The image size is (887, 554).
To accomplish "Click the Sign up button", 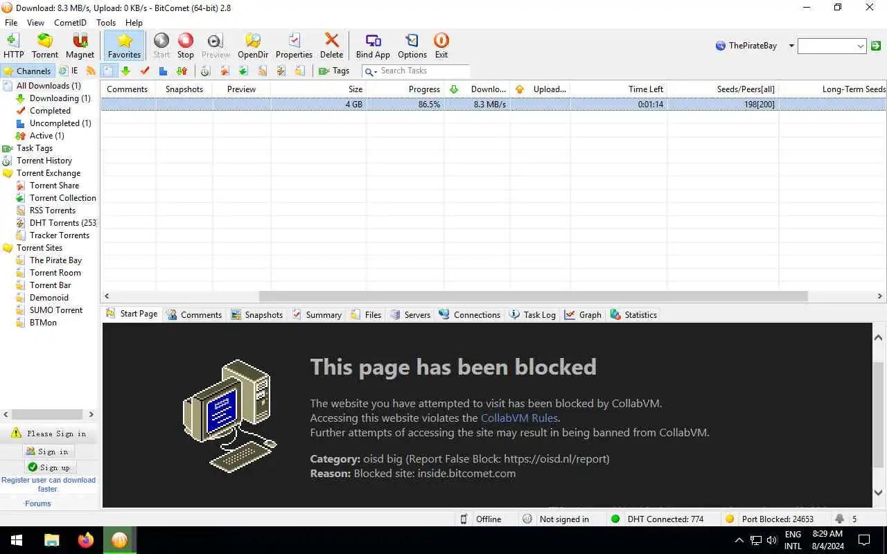I will point(49,467).
